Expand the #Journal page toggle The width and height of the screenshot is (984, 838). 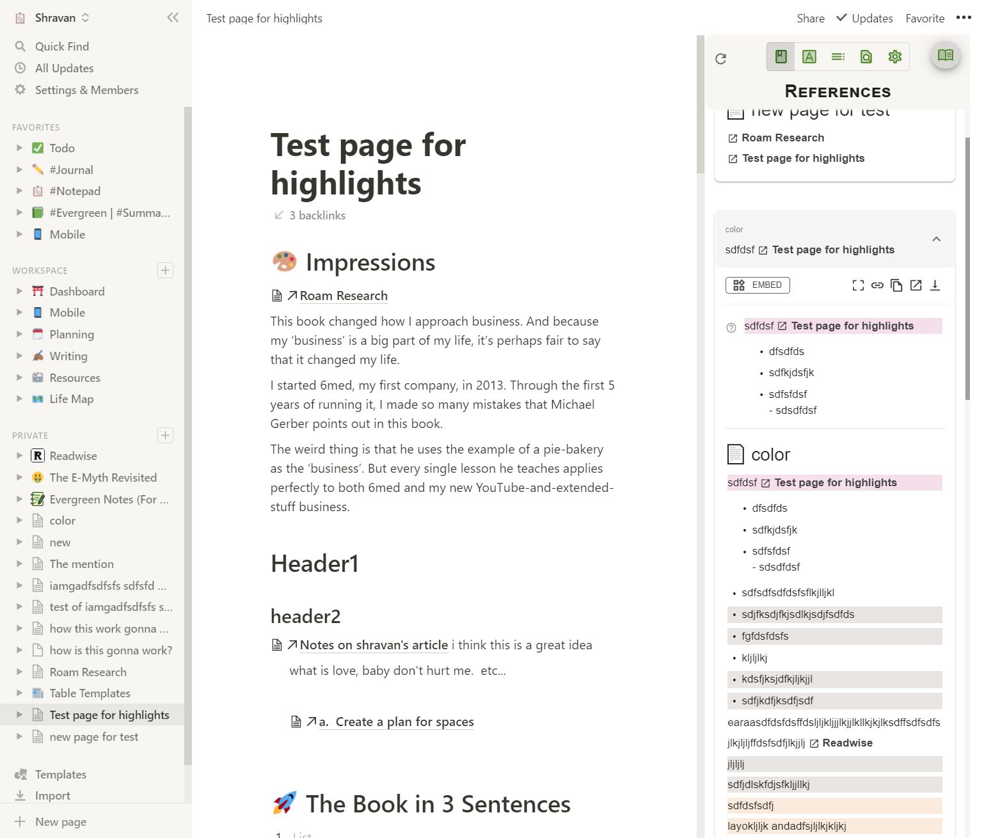coord(19,170)
